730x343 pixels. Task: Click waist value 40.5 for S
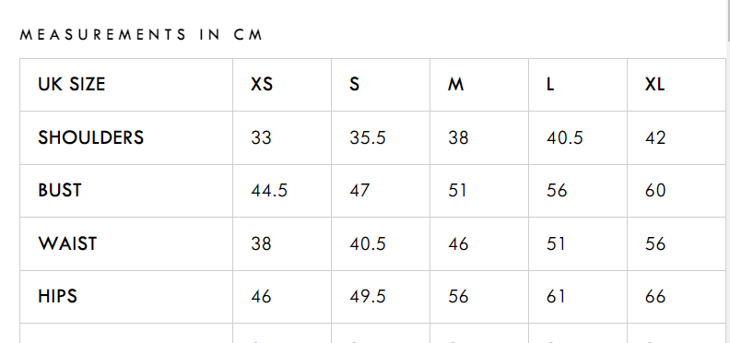[x=368, y=243]
